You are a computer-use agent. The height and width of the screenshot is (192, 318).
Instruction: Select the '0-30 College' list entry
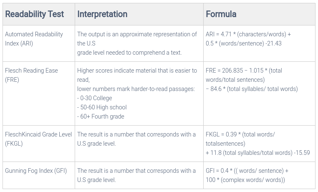pos(95,98)
